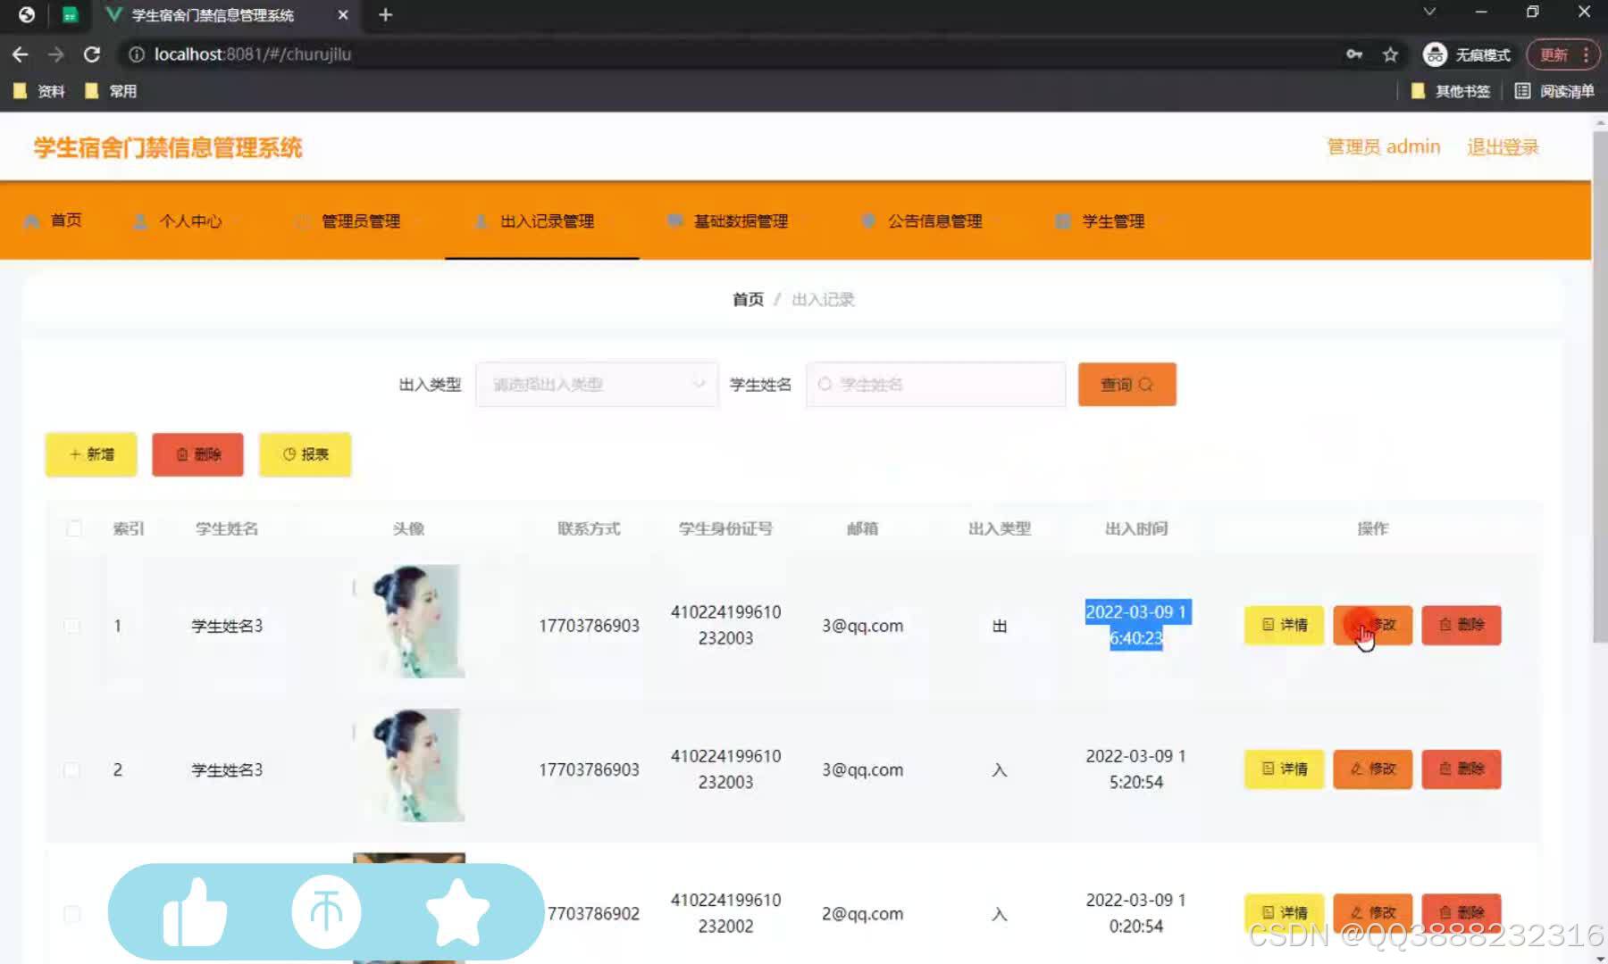
Task: Expand the 基础数据管理 submenu
Action: click(741, 221)
